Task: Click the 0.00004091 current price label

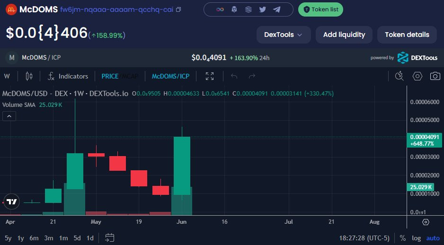Action: click(x=424, y=137)
